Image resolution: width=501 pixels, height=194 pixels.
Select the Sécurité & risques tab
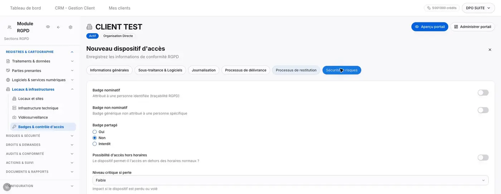[342, 70]
